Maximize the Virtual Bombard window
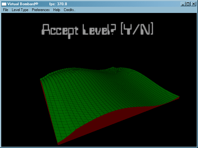The height and width of the screenshot is (148, 198). (x=188, y=4)
